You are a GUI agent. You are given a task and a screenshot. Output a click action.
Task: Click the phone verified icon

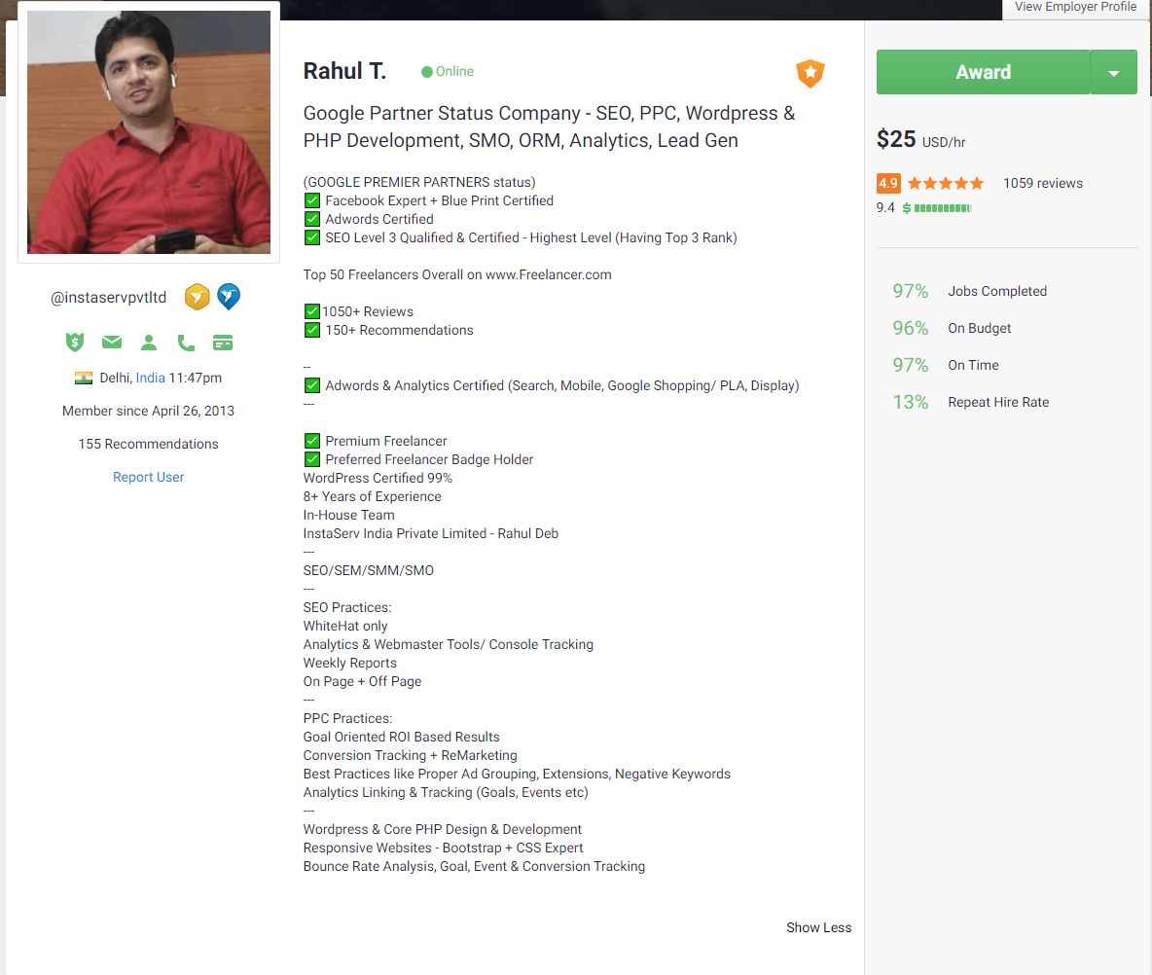tap(186, 343)
